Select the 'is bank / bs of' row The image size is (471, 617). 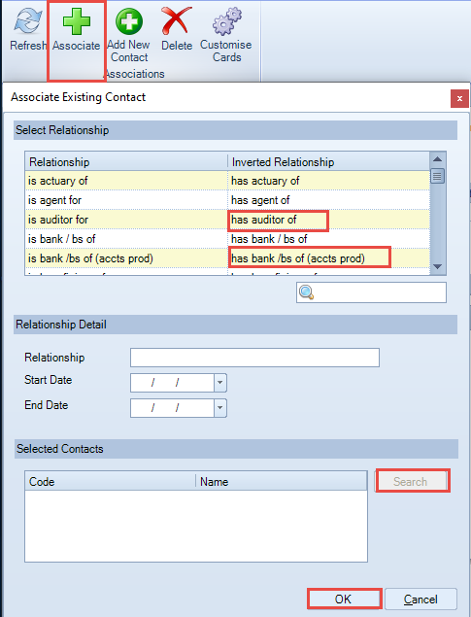pos(227,238)
